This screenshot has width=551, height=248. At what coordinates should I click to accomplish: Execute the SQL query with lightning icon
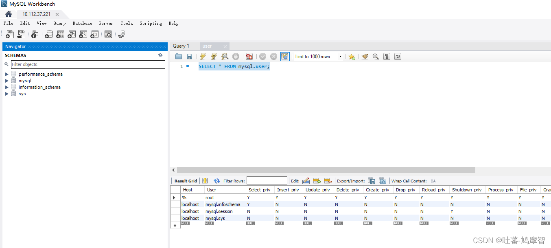[x=203, y=56]
